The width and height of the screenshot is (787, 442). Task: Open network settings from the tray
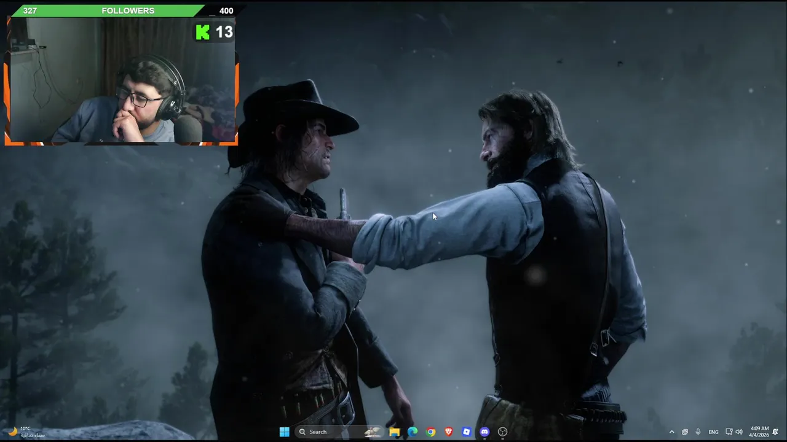pos(729,432)
